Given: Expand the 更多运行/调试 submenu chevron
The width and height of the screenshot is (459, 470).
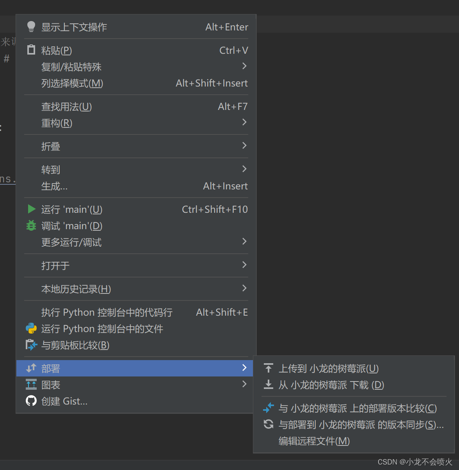Looking at the screenshot, I should [x=244, y=242].
